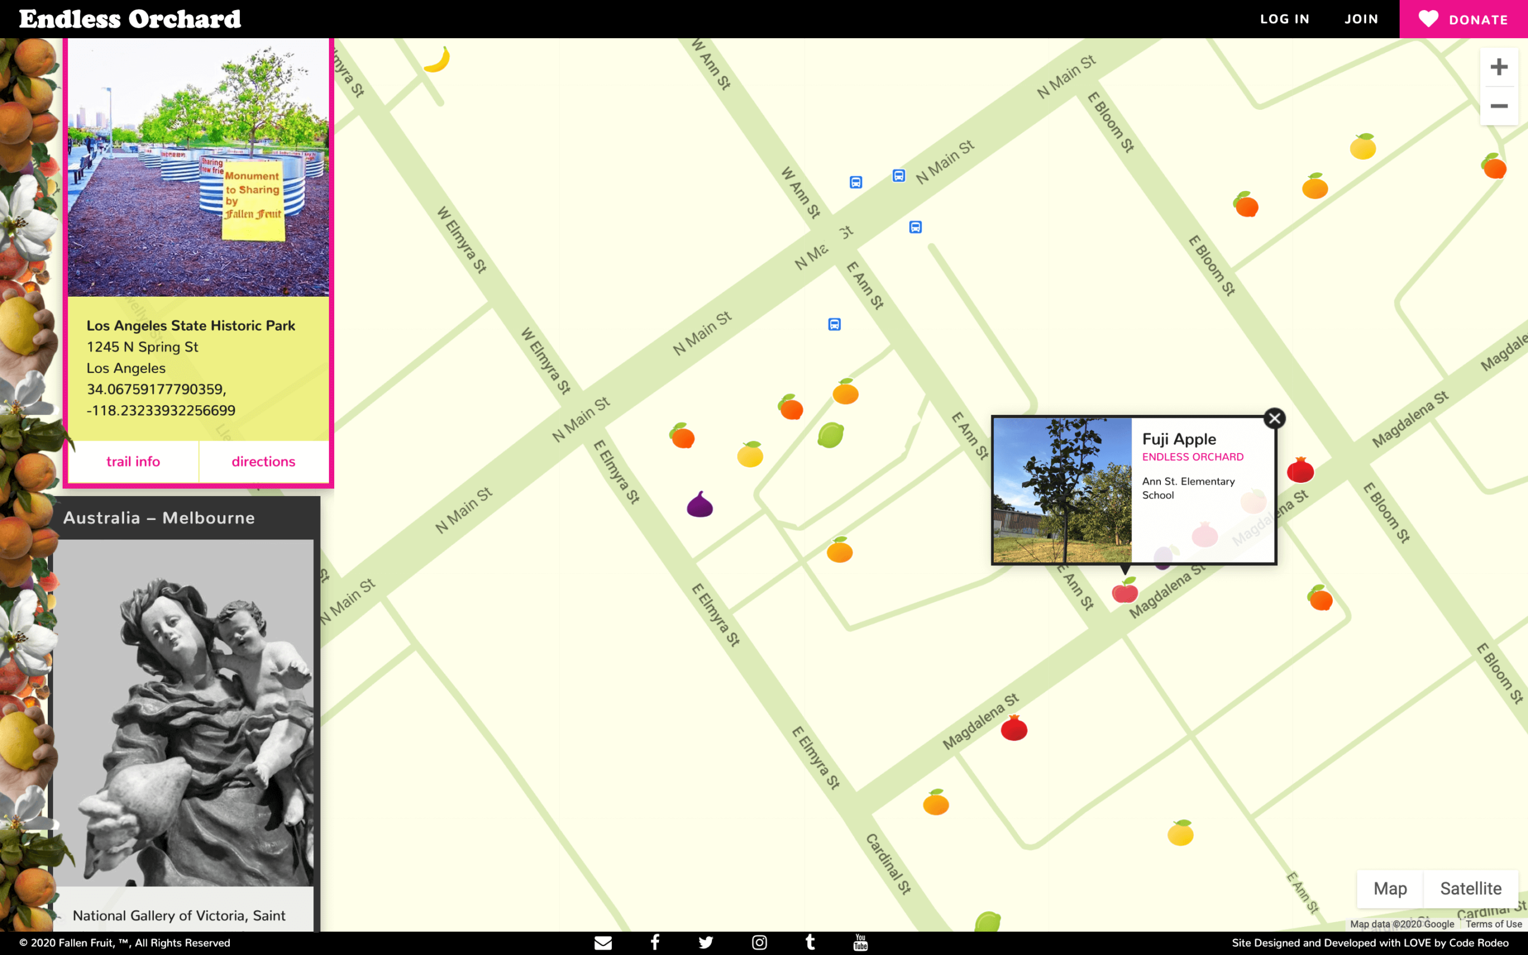Click the red apple marker below Fuji Apple popup
Image resolution: width=1528 pixels, height=955 pixels.
[1125, 590]
